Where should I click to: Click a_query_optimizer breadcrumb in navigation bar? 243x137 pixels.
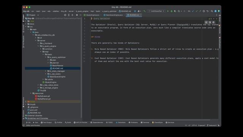(x=109, y=11)
